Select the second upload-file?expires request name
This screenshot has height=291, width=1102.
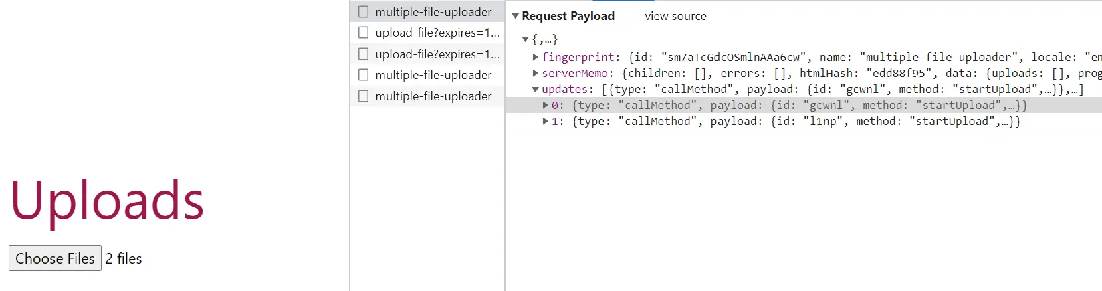[x=437, y=54]
